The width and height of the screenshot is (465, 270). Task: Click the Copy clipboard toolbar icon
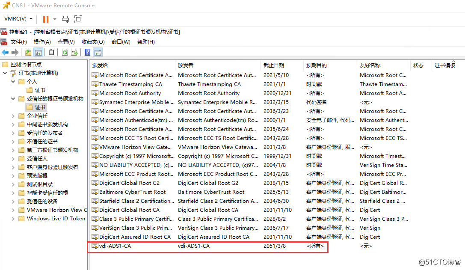click(x=51, y=53)
